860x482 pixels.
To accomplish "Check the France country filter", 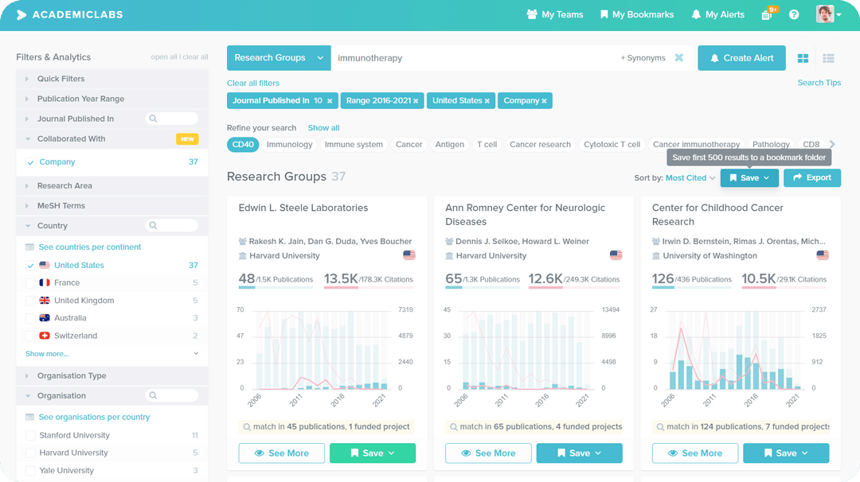I will click(32, 282).
